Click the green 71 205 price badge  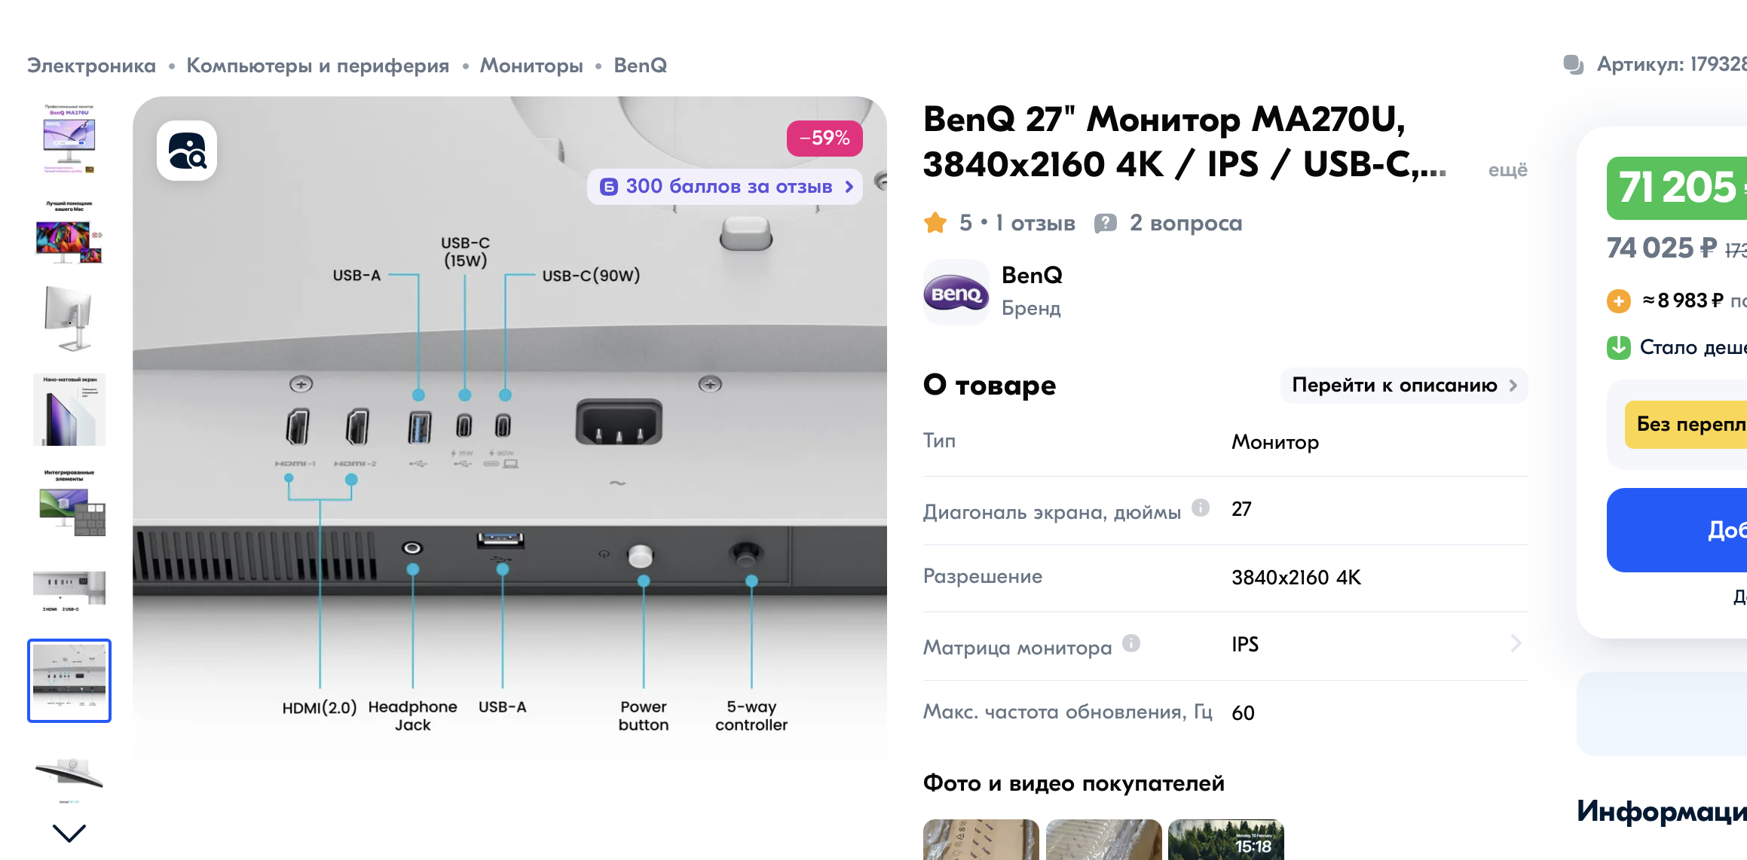[x=1677, y=188]
